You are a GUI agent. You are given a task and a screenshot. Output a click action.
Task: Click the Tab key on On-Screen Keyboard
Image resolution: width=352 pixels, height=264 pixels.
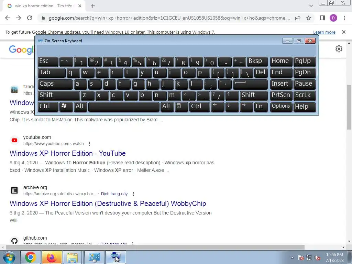pyautogui.click(x=52, y=73)
